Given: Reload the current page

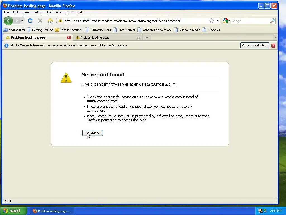Looking at the screenshot, I should pyautogui.click(x=30, y=21).
